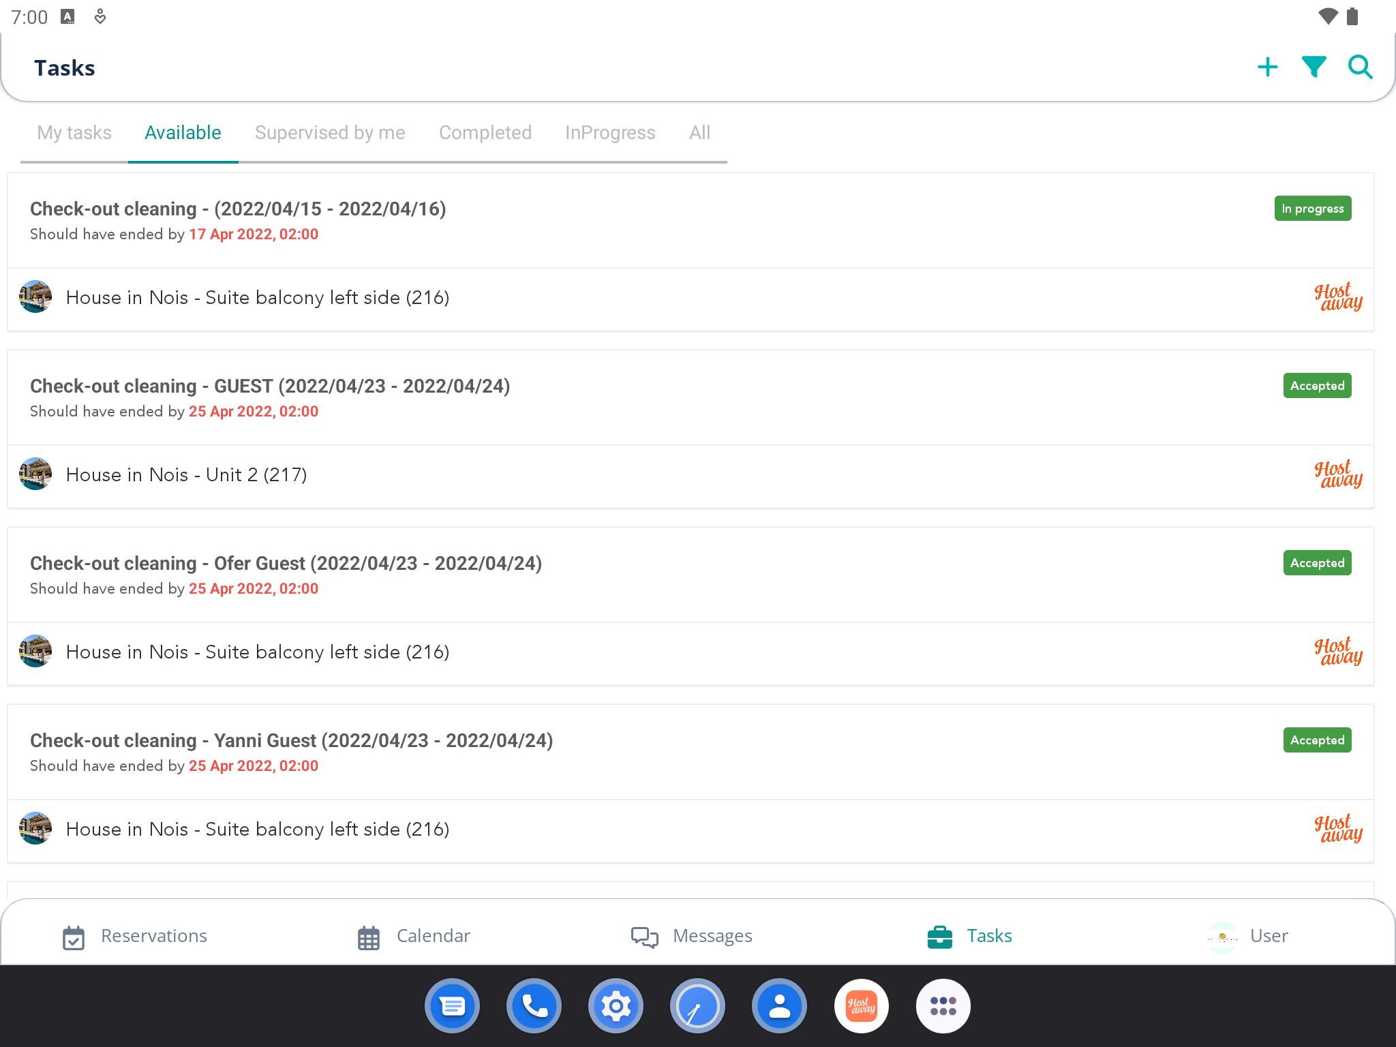This screenshot has width=1396, height=1047.
Task: Click the In progress status badge
Action: [1313, 209]
